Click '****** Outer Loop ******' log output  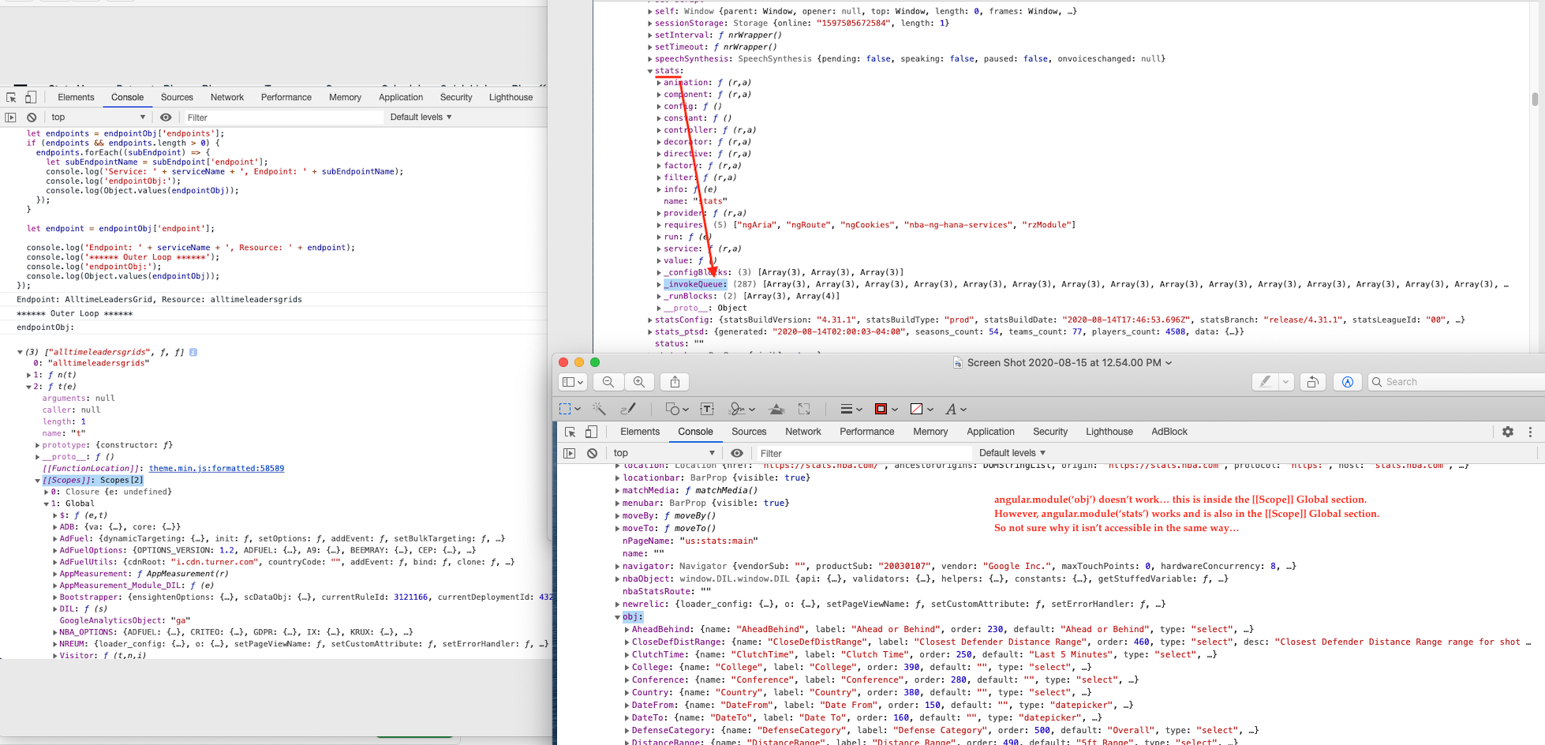(x=75, y=313)
